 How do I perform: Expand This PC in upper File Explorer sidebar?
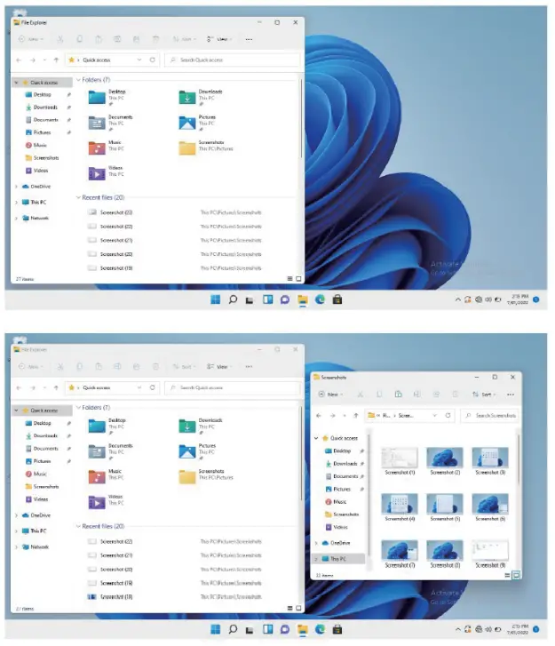coord(16,203)
